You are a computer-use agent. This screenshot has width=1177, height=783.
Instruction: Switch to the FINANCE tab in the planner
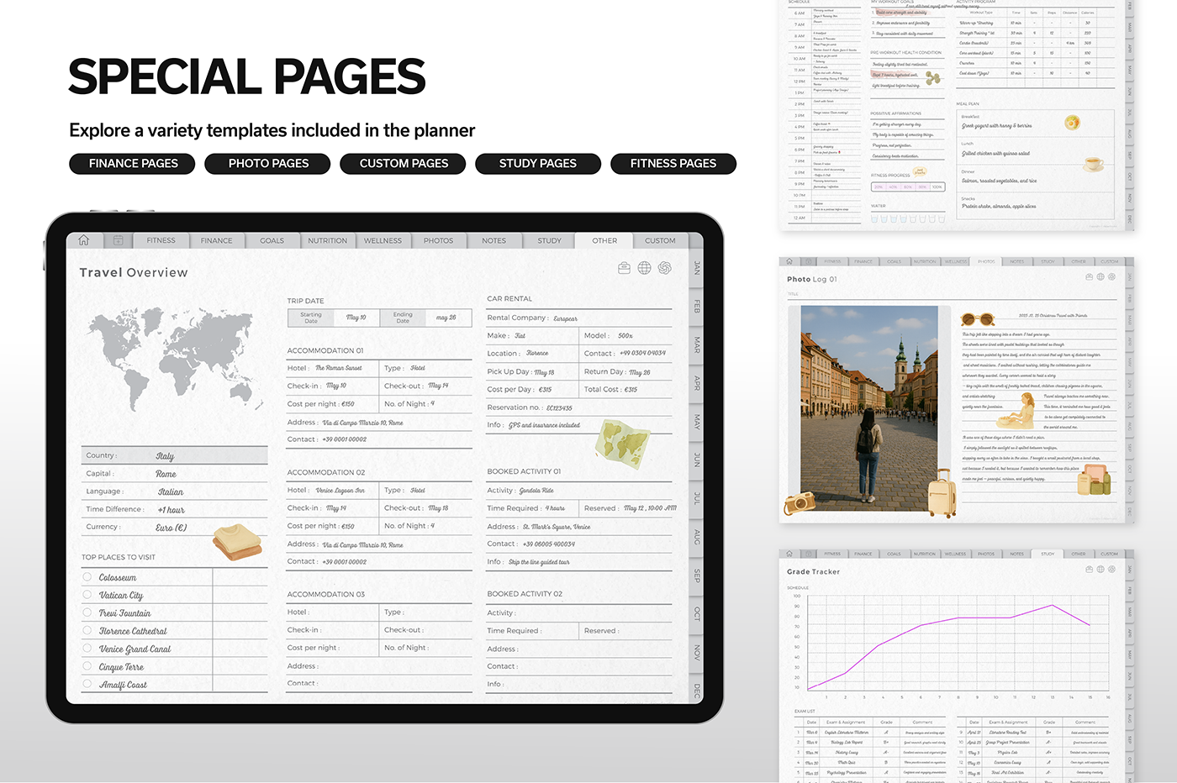click(x=216, y=241)
